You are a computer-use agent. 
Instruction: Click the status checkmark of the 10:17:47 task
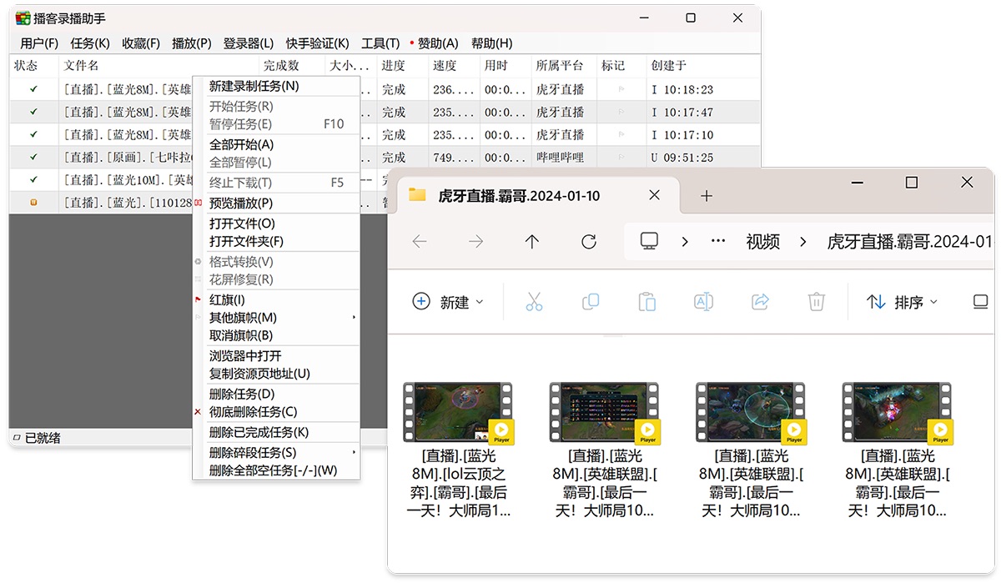[x=33, y=111]
